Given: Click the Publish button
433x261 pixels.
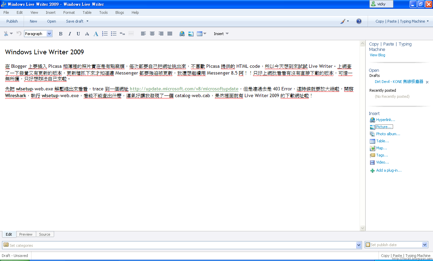Looking at the screenshot, I should [x=12, y=21].
